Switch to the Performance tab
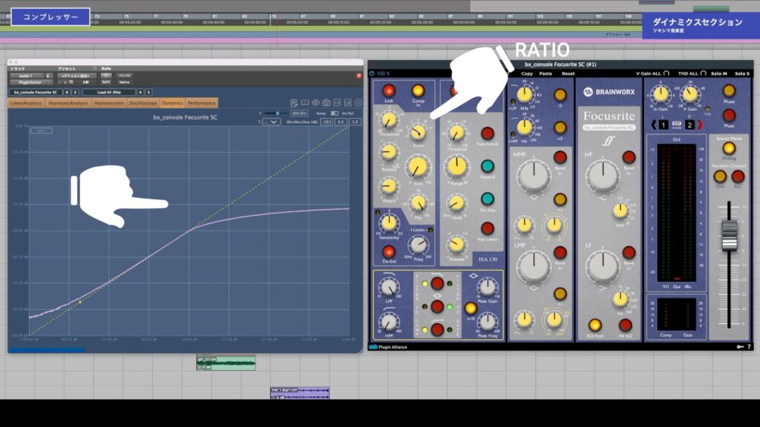 pyautogui.click(x=202, y=103)
